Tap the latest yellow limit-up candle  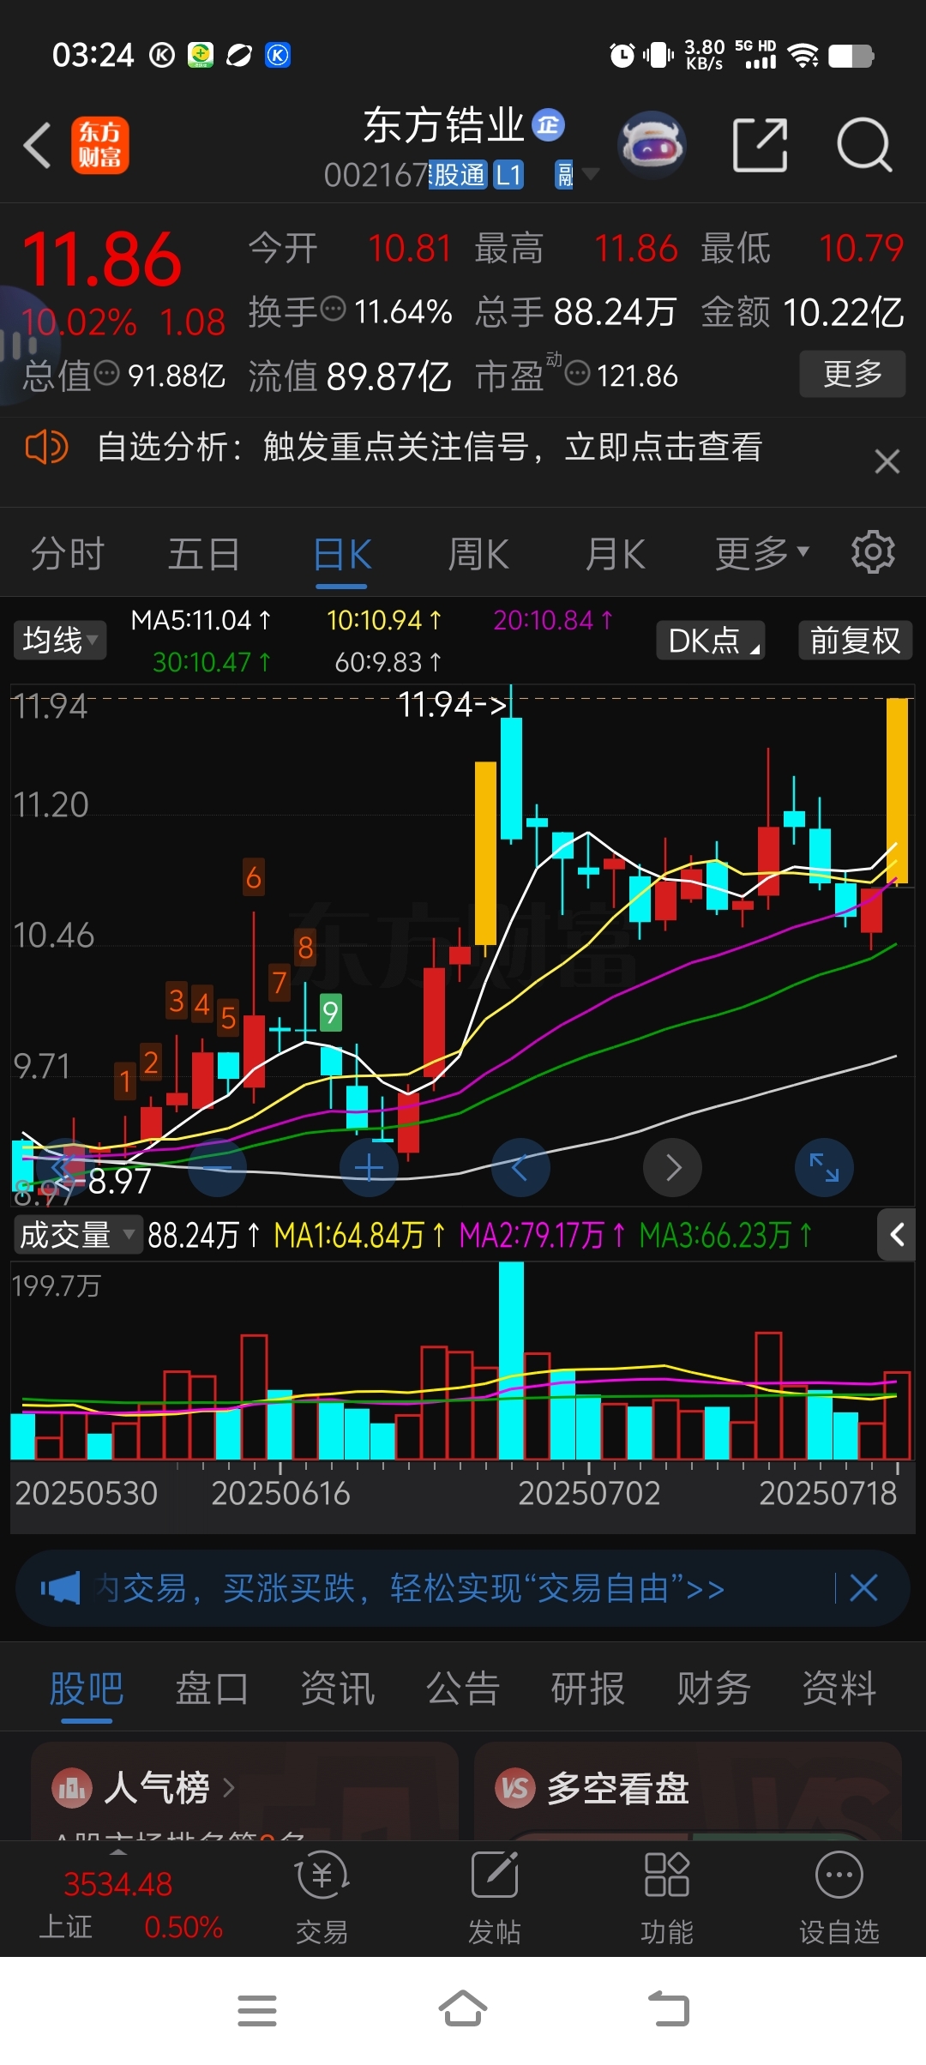click(x=897, y=790)
